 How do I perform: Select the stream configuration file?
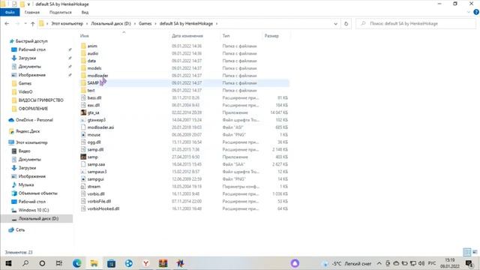point(94,187)
